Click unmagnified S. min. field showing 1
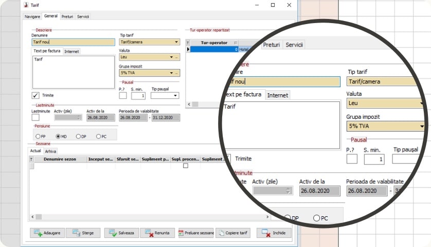Screen dimensions: 431x247 (x=138, y=95)
